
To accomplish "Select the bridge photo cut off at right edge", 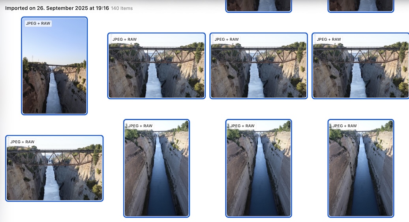I will (x=360, y=66).
